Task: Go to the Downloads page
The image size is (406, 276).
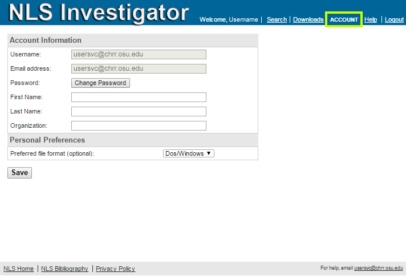Action: (x=308, y=20)
